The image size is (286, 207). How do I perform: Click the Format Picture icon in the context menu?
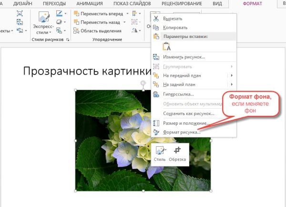point(156,132)
